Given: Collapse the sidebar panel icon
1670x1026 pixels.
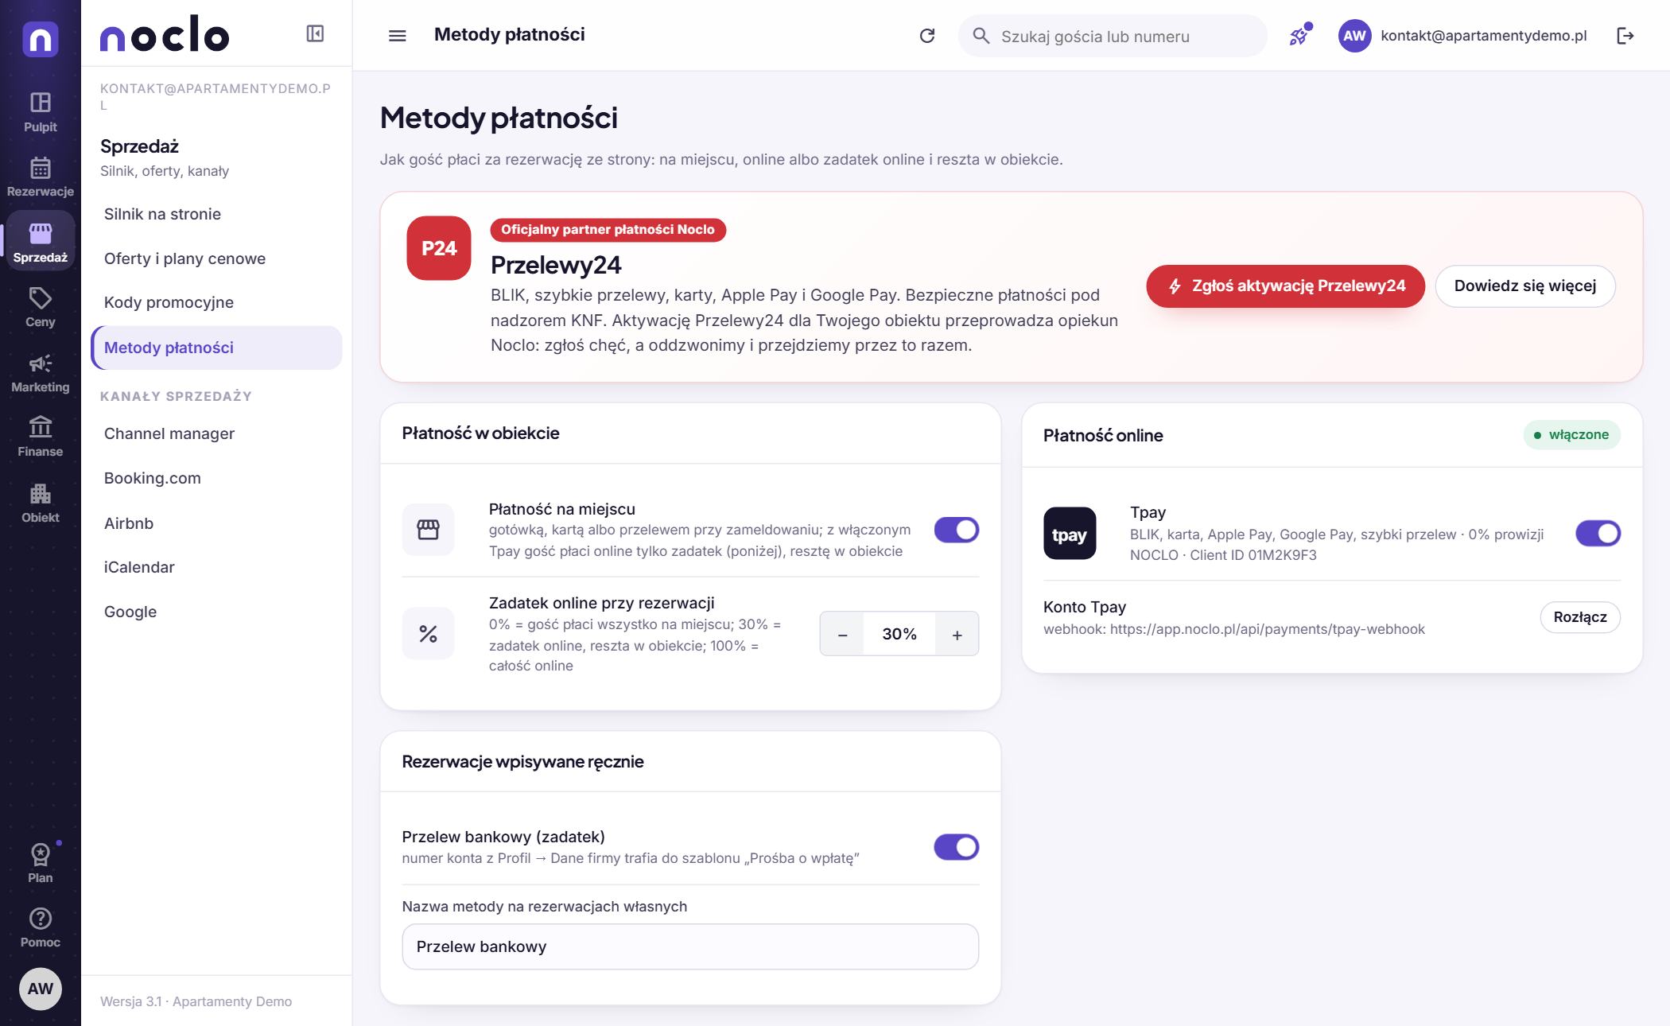Looking at the screenshot, I should (315, 33).
